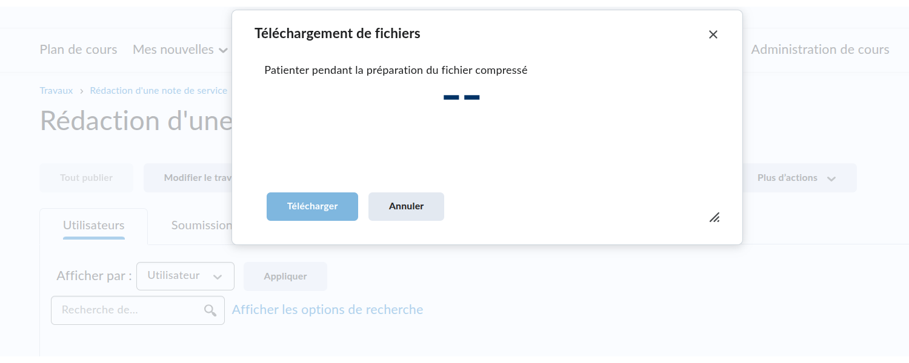This screenshot has height=363, width=909.
Task: Focus the Recherche de... search field
Action: click(x=130, y=310)
